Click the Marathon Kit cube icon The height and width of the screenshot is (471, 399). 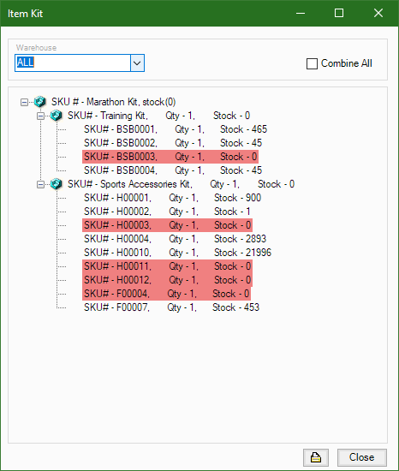(40, 102)
